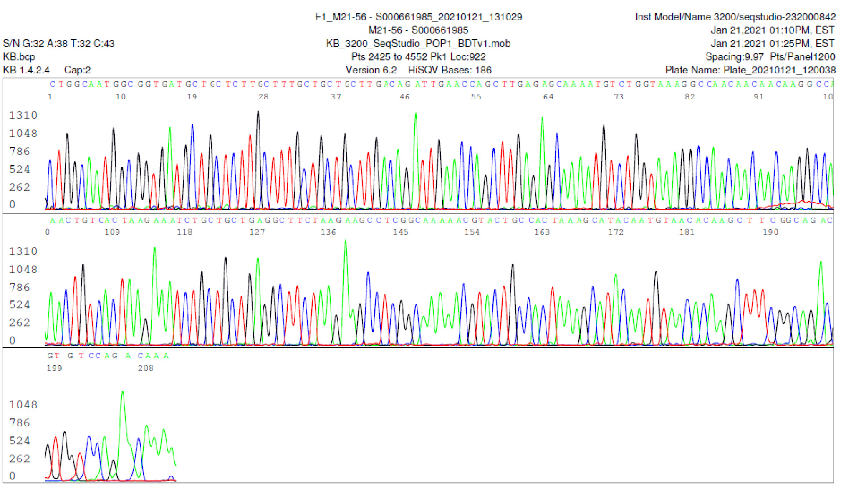Screen dimensions: 841x489
Task: Click base position marker 190
Action: tap(770, 232)
